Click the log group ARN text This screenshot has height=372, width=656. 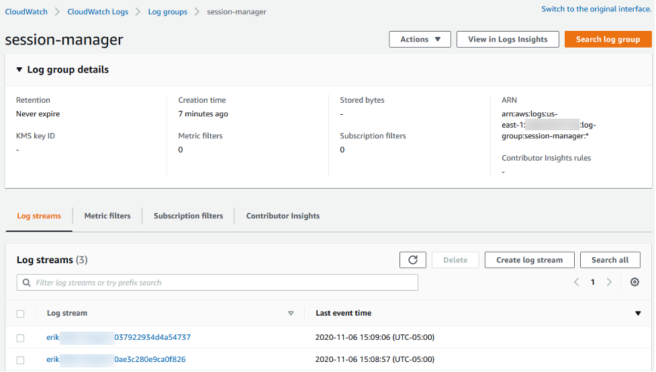tap(549, 125)
